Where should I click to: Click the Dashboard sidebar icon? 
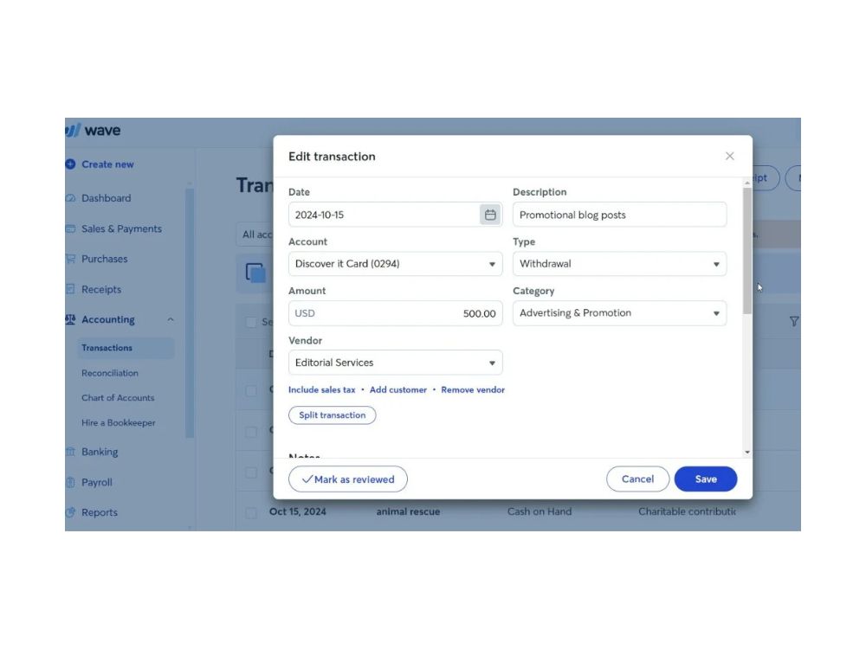(x=70, y=198)
